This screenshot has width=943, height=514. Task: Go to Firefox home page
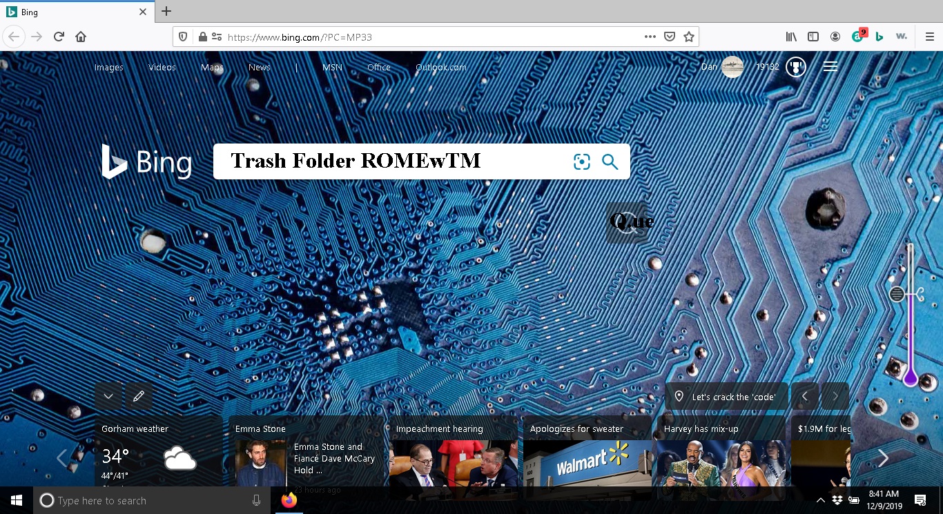[81, 37]
